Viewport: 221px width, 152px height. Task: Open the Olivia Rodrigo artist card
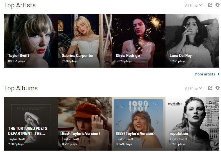(x=139, y=41)
